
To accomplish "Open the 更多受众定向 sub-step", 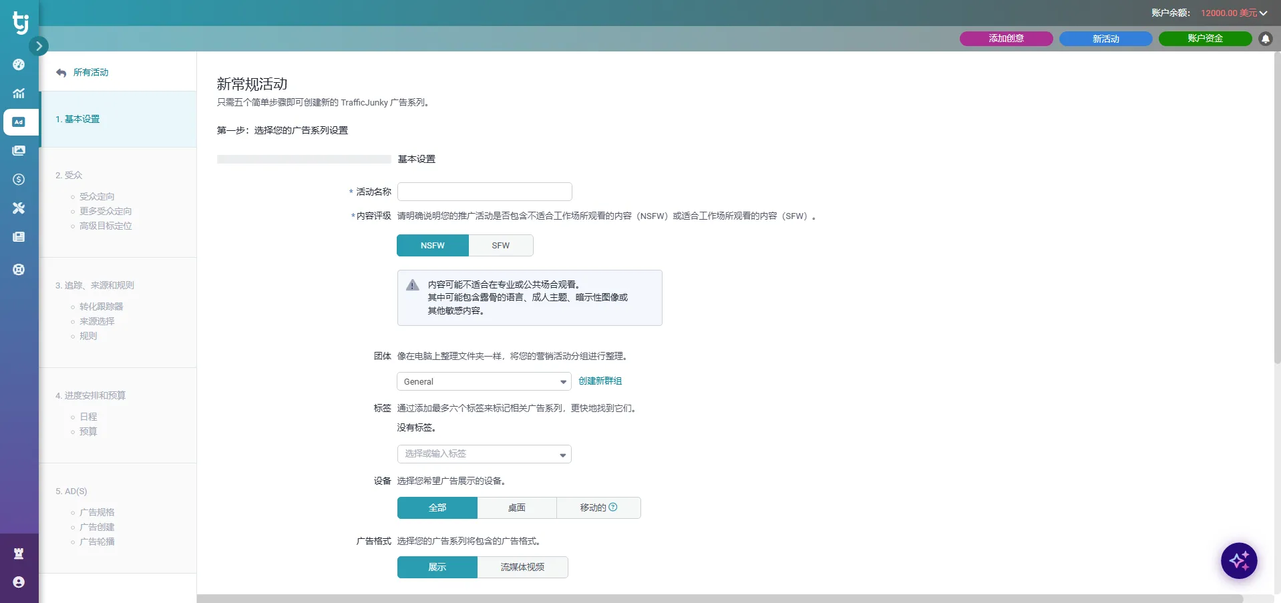I will [x=106, y=211].
